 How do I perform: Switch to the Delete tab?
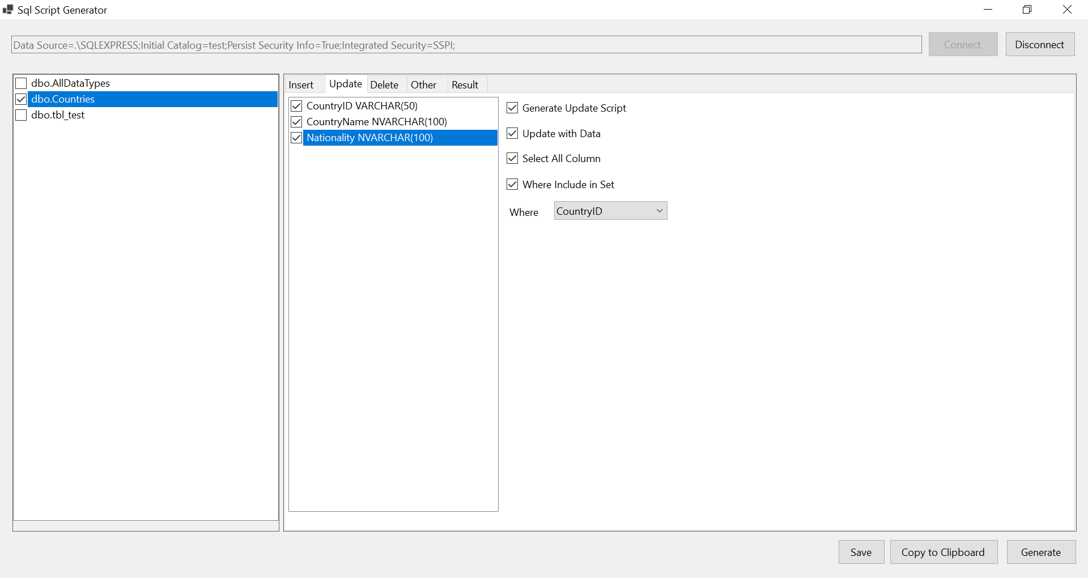385,84
